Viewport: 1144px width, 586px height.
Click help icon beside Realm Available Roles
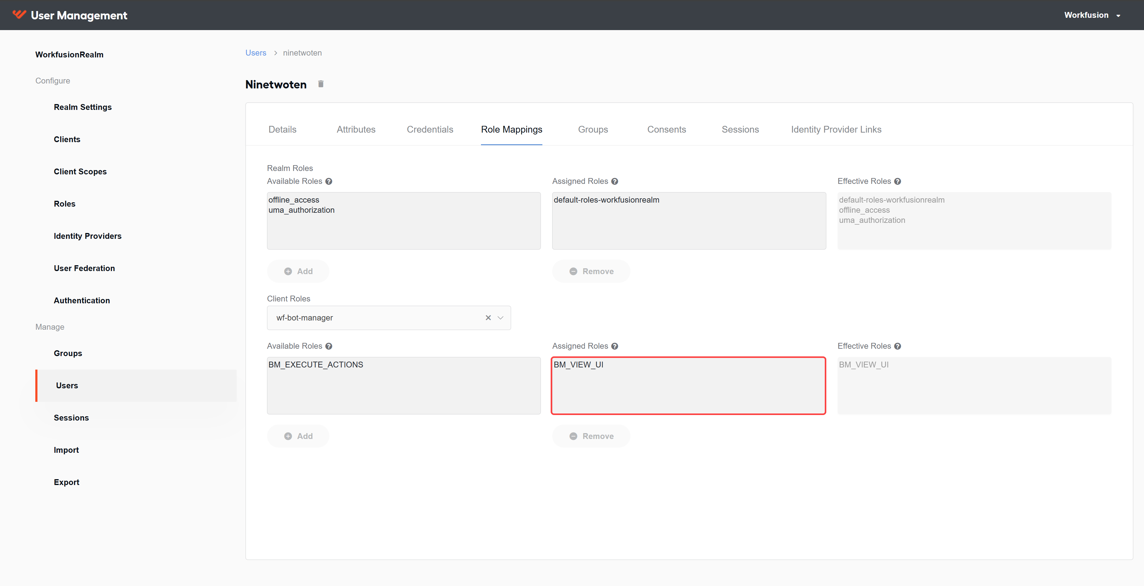pyautogui.click(x=329, y=181)
